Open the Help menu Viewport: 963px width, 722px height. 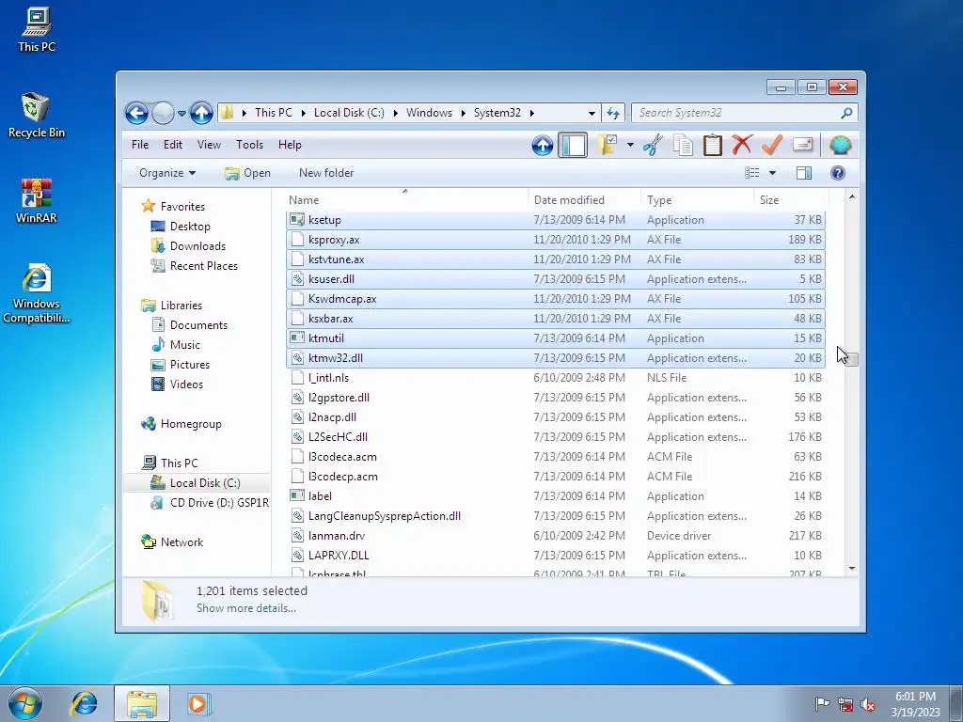(x=290, y=145)
